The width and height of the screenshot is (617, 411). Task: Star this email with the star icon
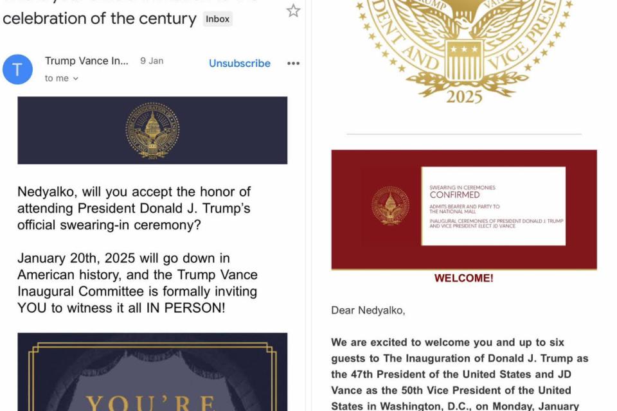[x=293, y=11]
